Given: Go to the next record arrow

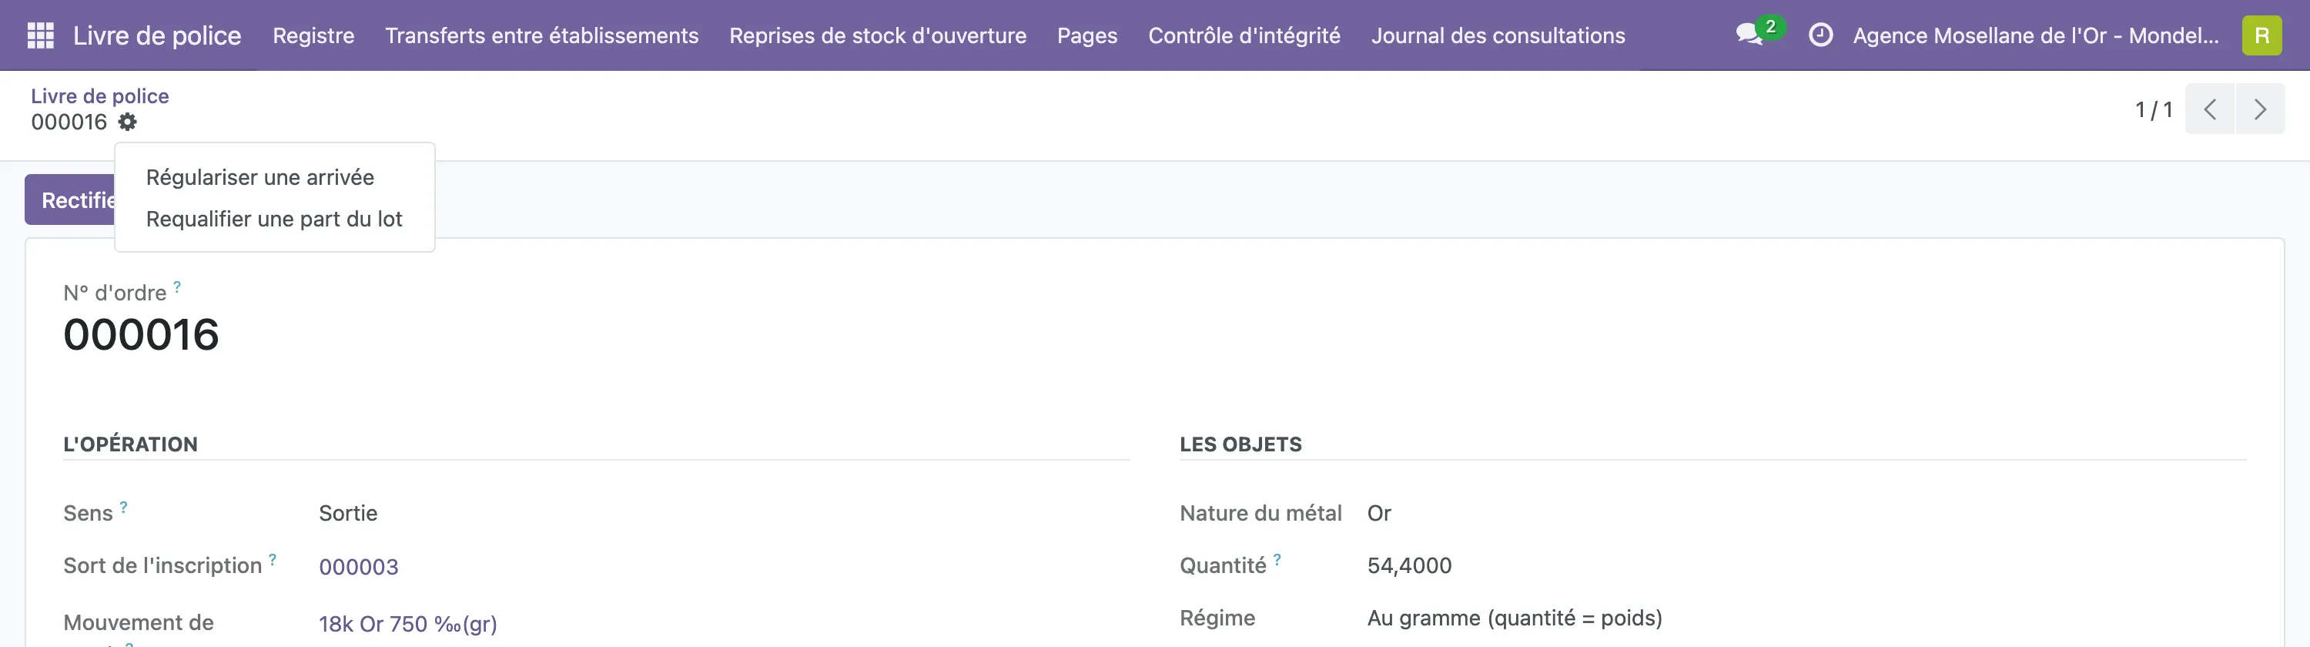Looking at the screenshot, I should (x=2260, y=109).
